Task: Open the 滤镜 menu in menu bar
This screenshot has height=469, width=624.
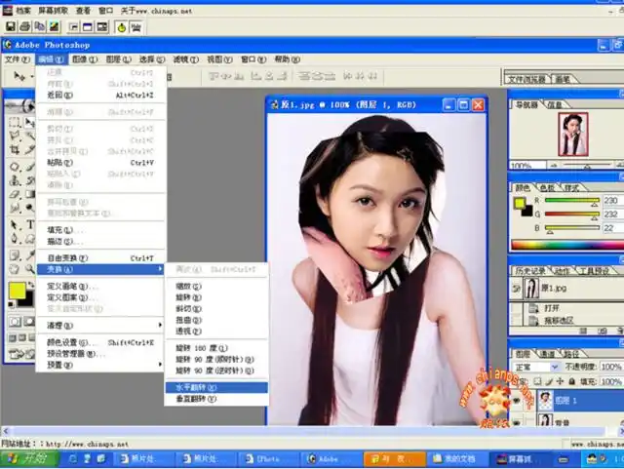Action: 181,59
